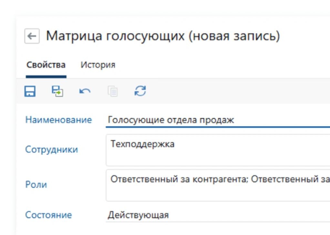Undo changes with the curved arrow icon
The image size is (330, 235).
(85, 91)
